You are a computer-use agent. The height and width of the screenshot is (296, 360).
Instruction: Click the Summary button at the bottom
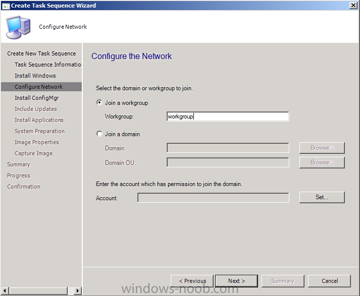[x=283, y=281]
